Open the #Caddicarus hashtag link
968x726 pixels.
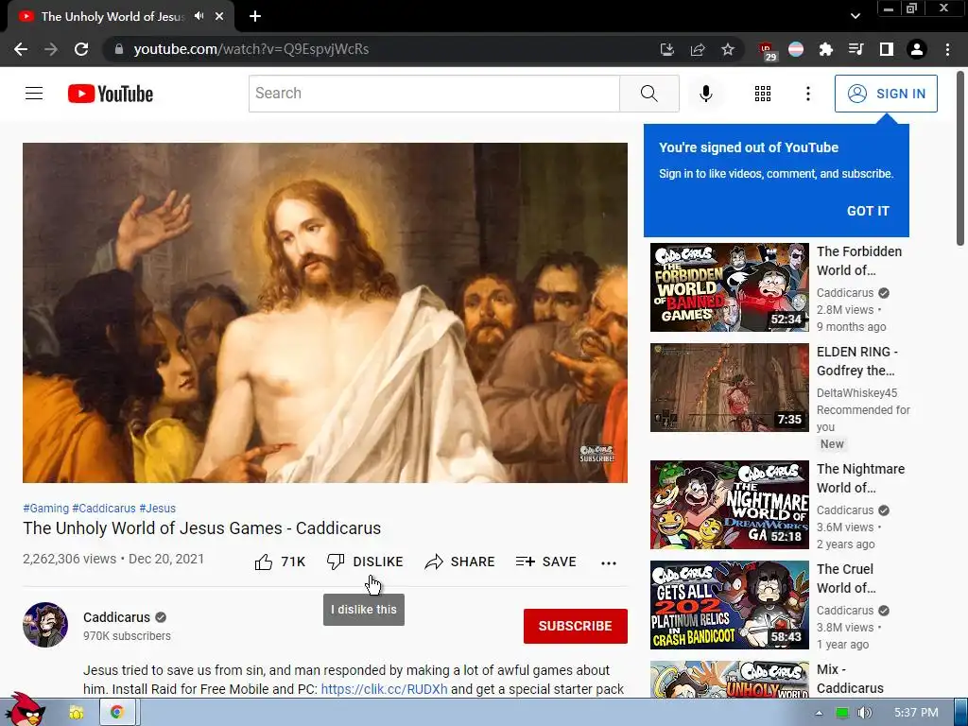(104, 508)
